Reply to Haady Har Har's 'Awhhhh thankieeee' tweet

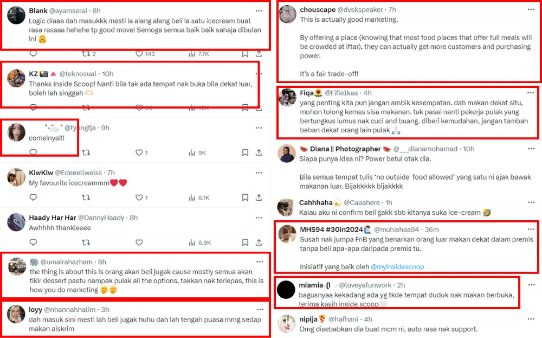(33, 243)
